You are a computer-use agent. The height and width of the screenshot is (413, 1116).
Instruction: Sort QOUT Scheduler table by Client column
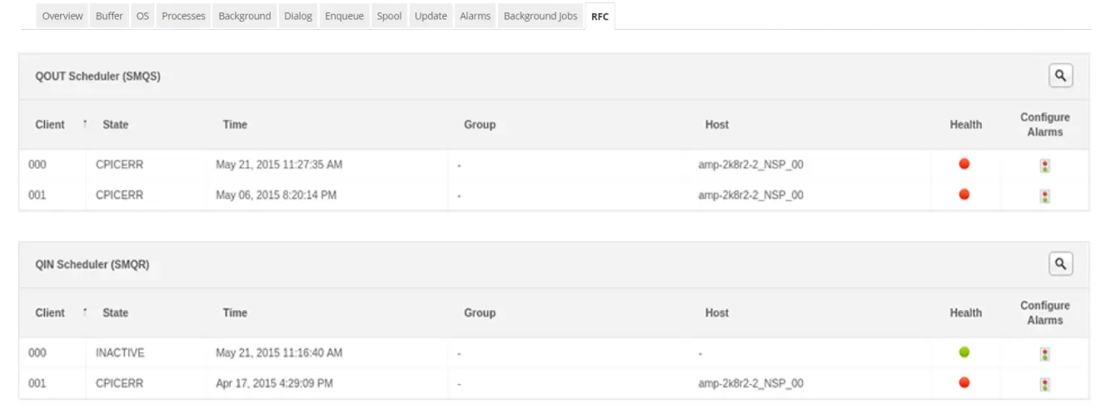pyautogui.click(x=50, y=125)
